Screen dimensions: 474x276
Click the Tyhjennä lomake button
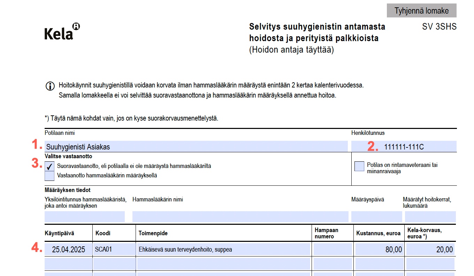[421, 11]
